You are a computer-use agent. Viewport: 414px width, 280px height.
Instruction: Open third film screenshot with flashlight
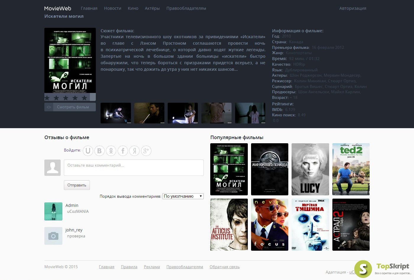(183, 113)
